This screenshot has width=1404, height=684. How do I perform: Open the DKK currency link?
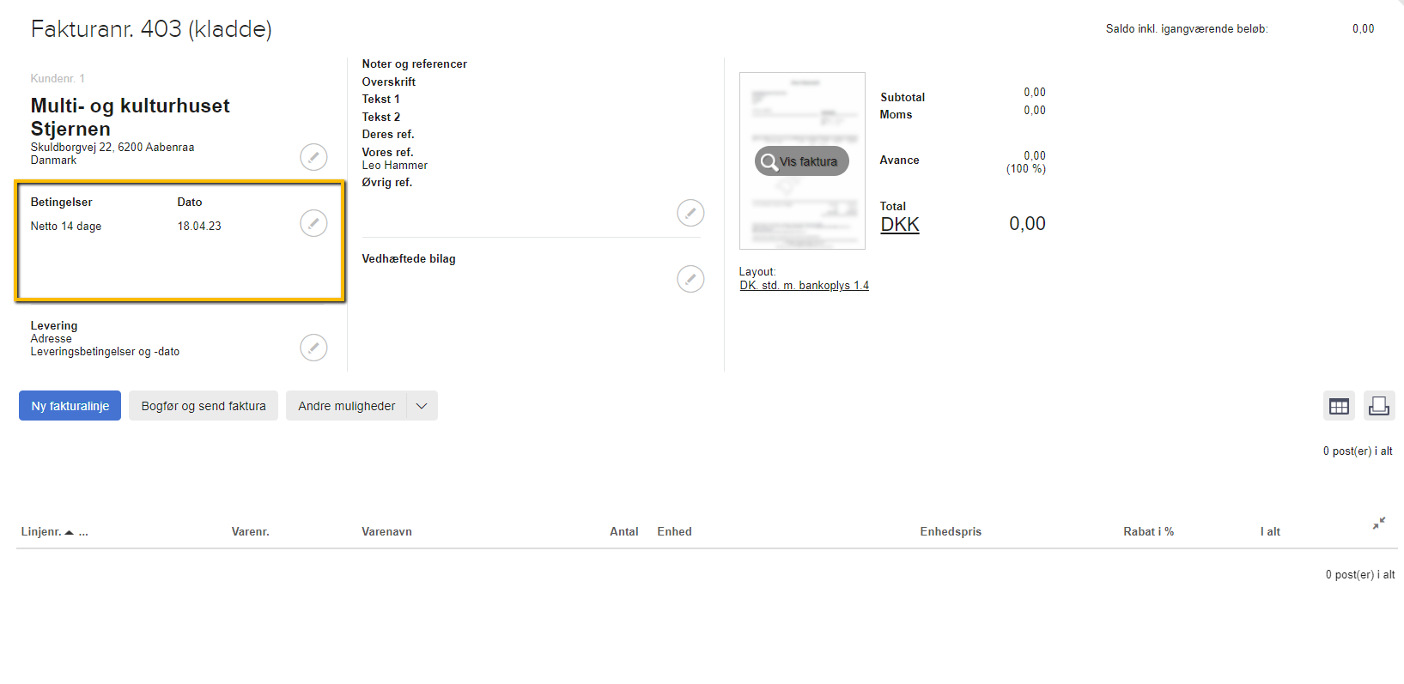pos(900,225)
